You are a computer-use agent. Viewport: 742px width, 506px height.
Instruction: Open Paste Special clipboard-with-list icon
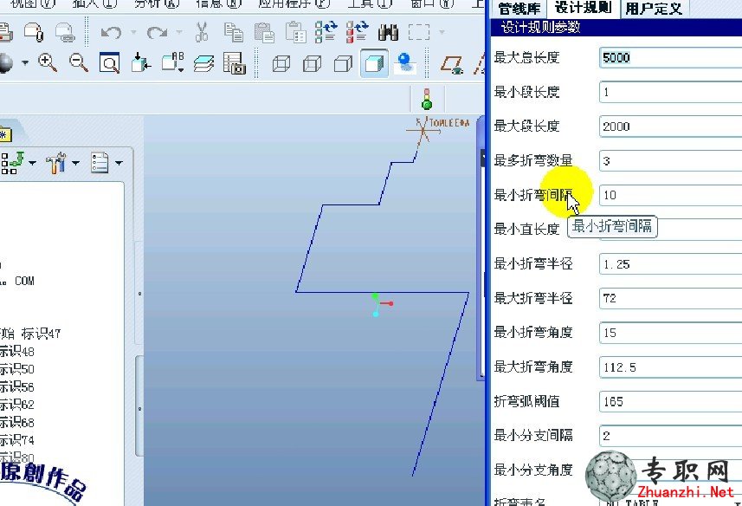click(296, 32)
